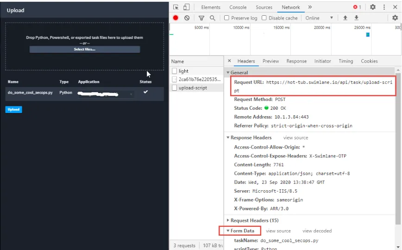Switch to the Console tab

(238, 7)
